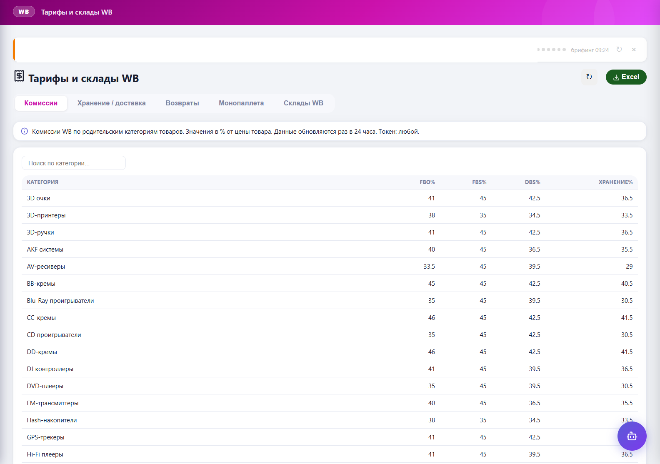Refresh the briefing banner
This screenshot has height=464, width=660.
619,50
